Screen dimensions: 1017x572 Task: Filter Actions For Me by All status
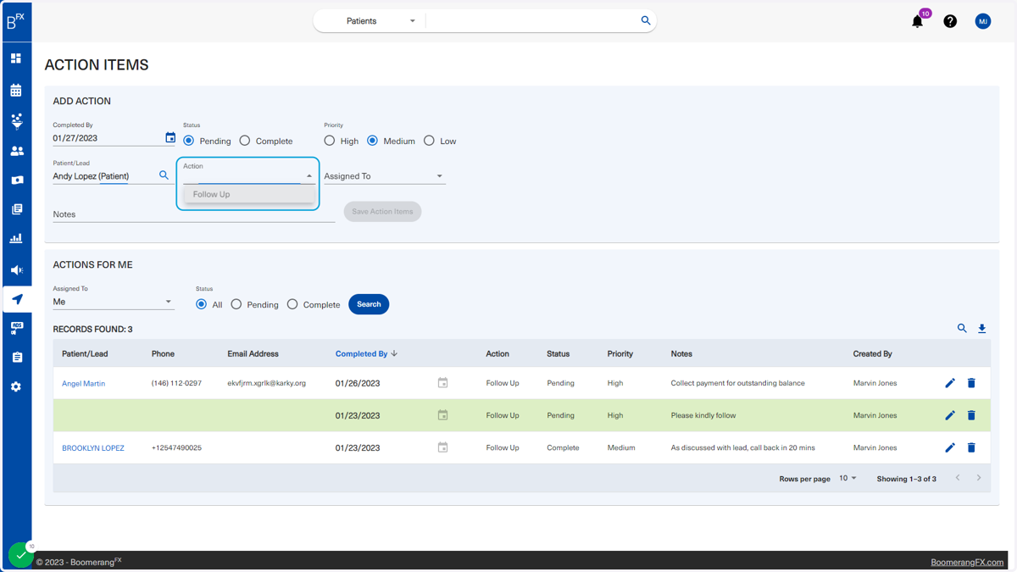point(201,304)
